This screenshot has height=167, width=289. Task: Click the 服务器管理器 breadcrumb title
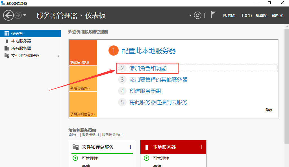57,16
